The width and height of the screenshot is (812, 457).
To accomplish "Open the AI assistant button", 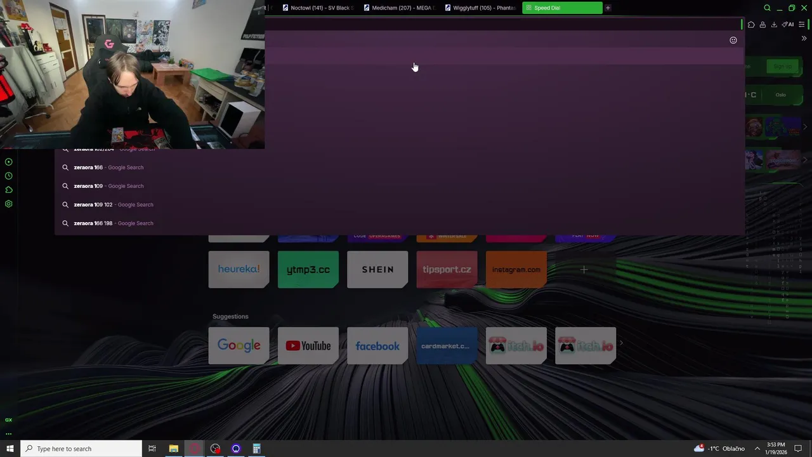I will pos(788,24).
